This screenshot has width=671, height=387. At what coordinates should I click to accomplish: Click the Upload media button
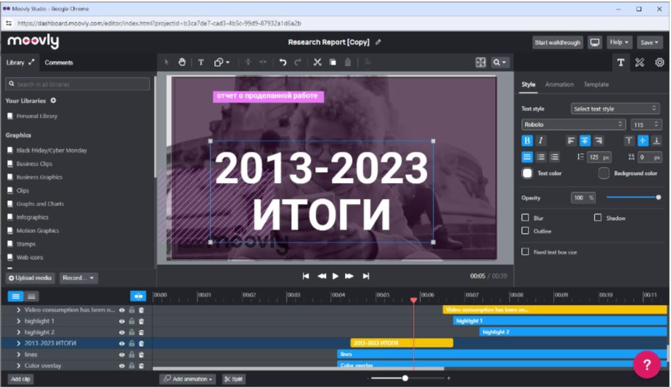[x=30, y=278]
